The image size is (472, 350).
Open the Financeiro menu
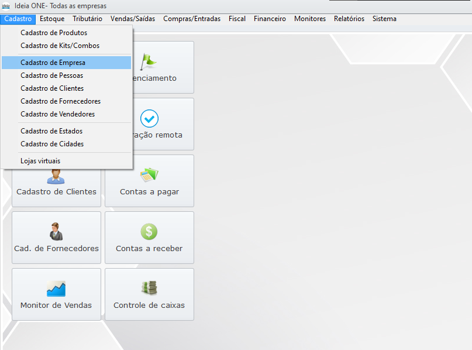(270, 19)
